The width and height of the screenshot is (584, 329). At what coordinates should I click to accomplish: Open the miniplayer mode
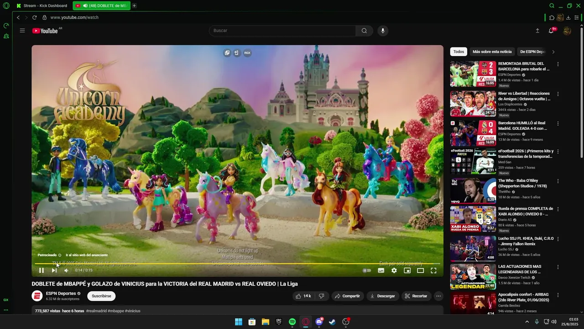[x=407, y=271]
